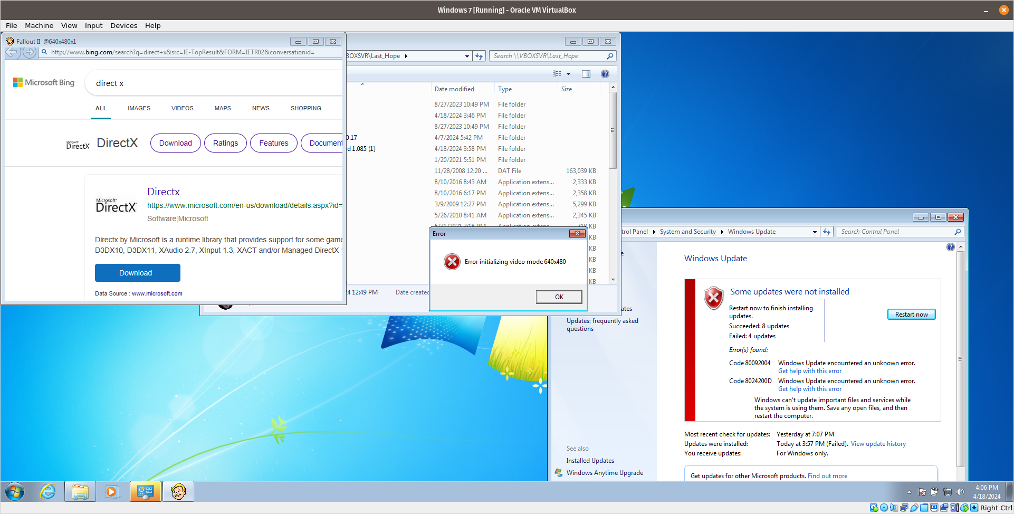This screenshot has height=514, width=1014.
Task: Click the Bing search box containing direct x
Action: tap(214, 83)
